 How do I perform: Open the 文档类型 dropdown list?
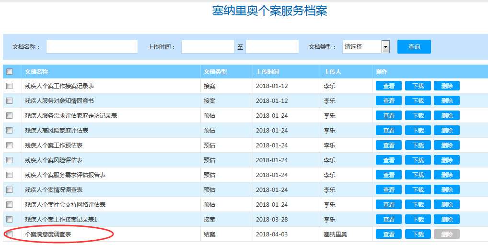[366, 47]
